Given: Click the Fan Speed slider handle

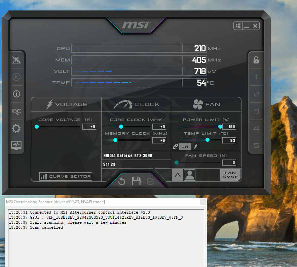Looking at the screenshot, I should point(177,163).
